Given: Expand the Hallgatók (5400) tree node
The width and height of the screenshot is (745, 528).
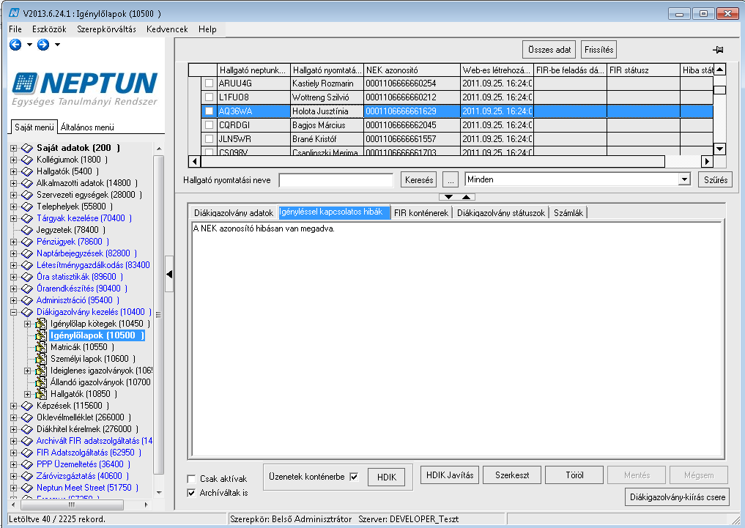Looking at the screenshot, I should coord(14,171).
